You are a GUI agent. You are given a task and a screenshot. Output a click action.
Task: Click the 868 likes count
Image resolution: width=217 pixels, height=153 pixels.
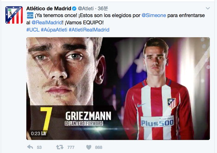tap(99, 148)
